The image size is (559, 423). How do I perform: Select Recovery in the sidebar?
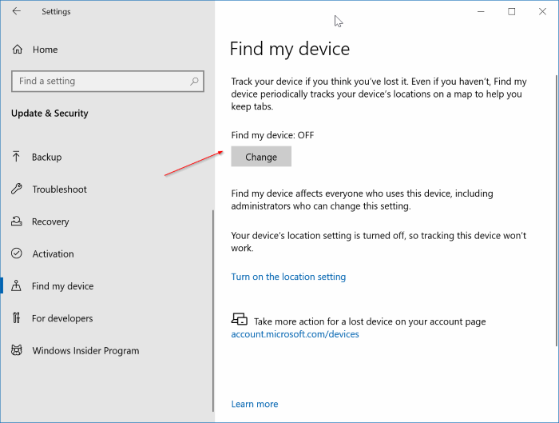(50, 221)
